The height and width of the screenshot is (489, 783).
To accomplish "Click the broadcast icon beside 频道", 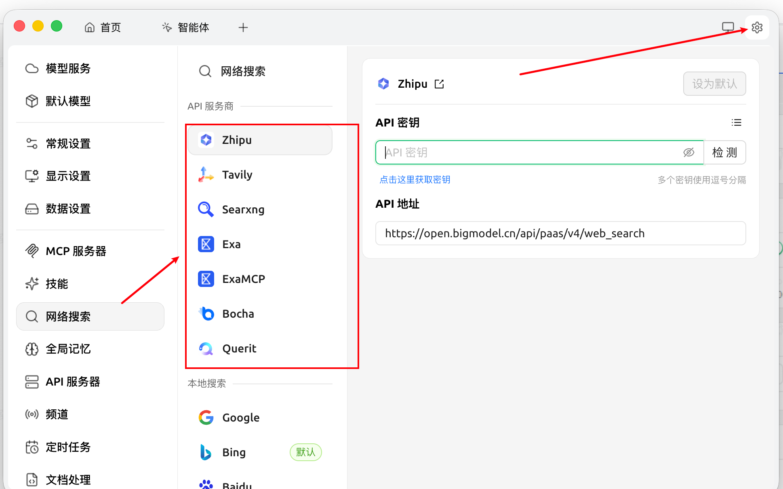I will point(32,414).
